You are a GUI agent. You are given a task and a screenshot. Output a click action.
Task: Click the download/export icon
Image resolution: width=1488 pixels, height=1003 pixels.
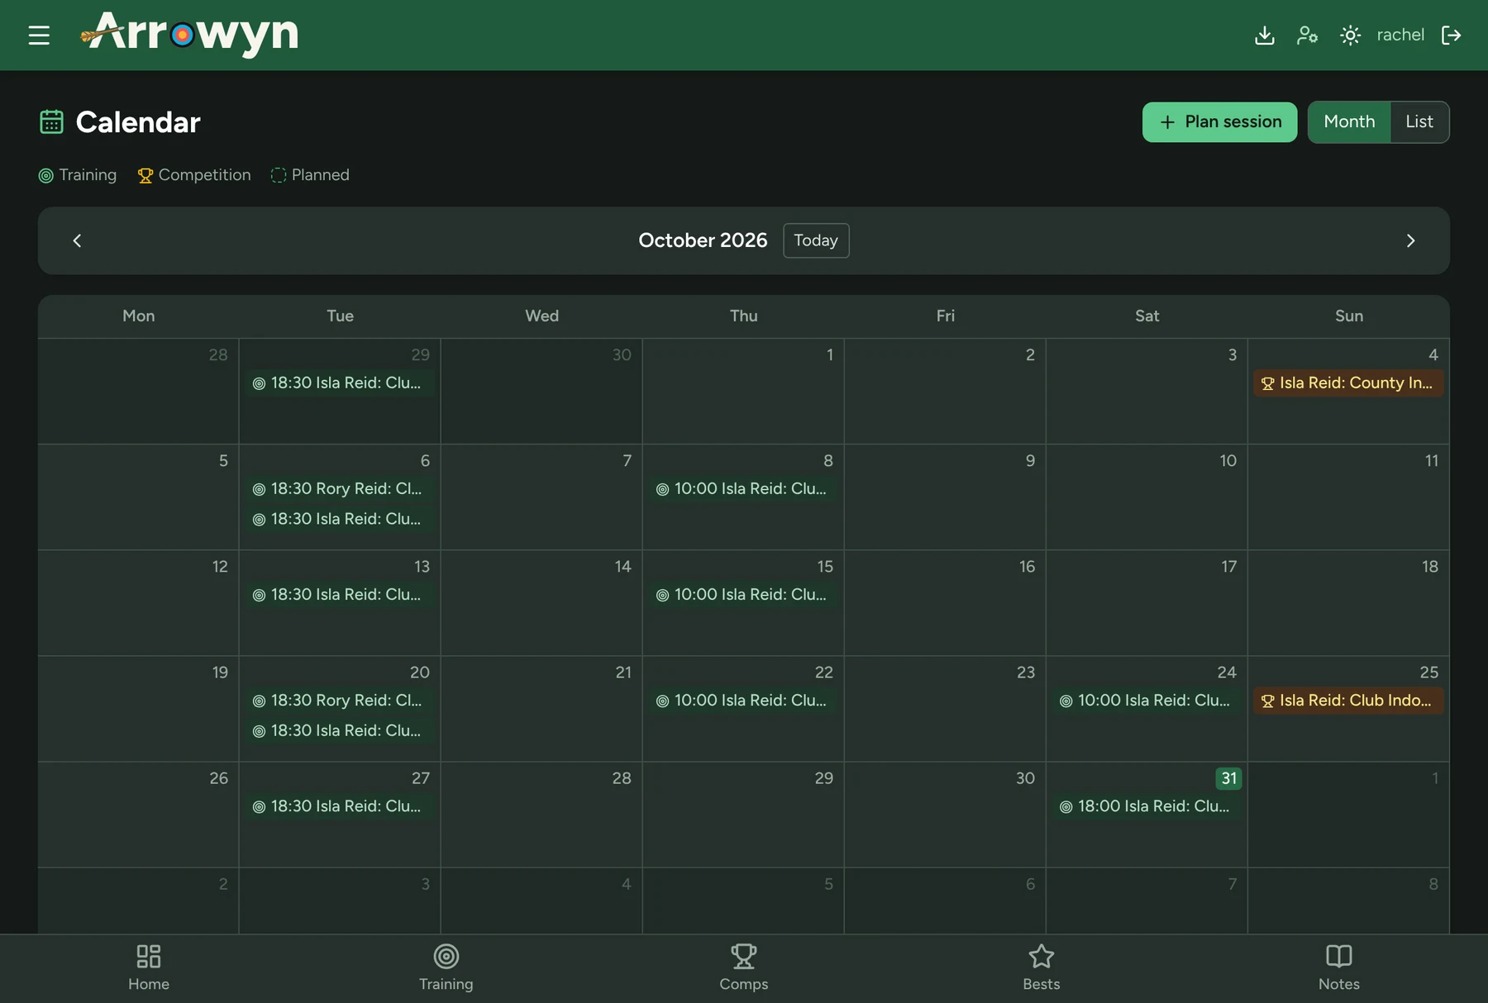(1264, 35)
